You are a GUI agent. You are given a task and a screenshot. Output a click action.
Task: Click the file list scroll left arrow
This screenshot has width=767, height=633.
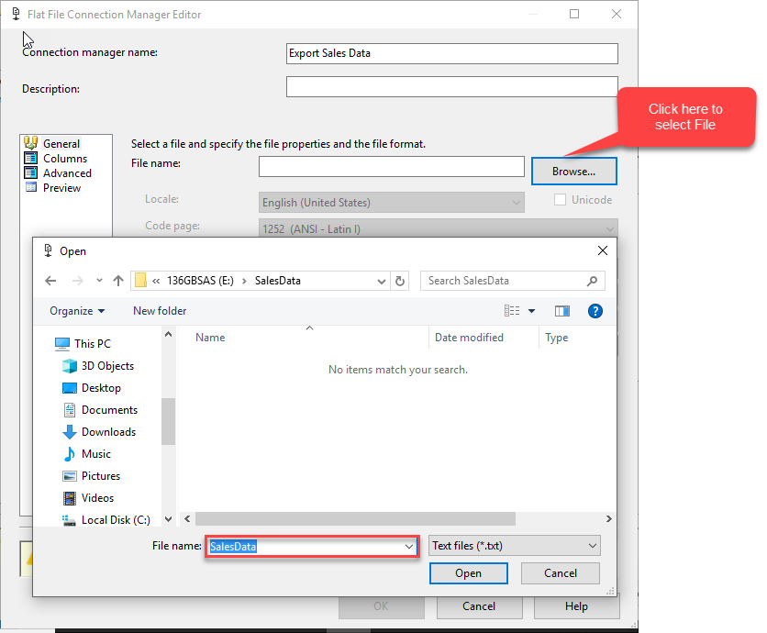click(187, 518)
